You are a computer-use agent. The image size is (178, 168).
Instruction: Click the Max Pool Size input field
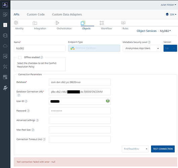(x=79, y=130)
